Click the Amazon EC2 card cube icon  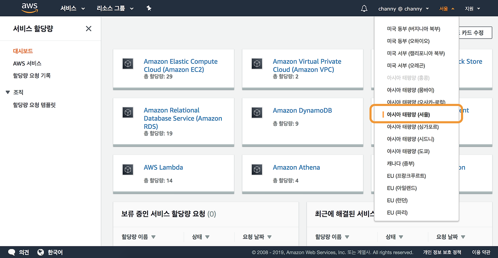128,63
